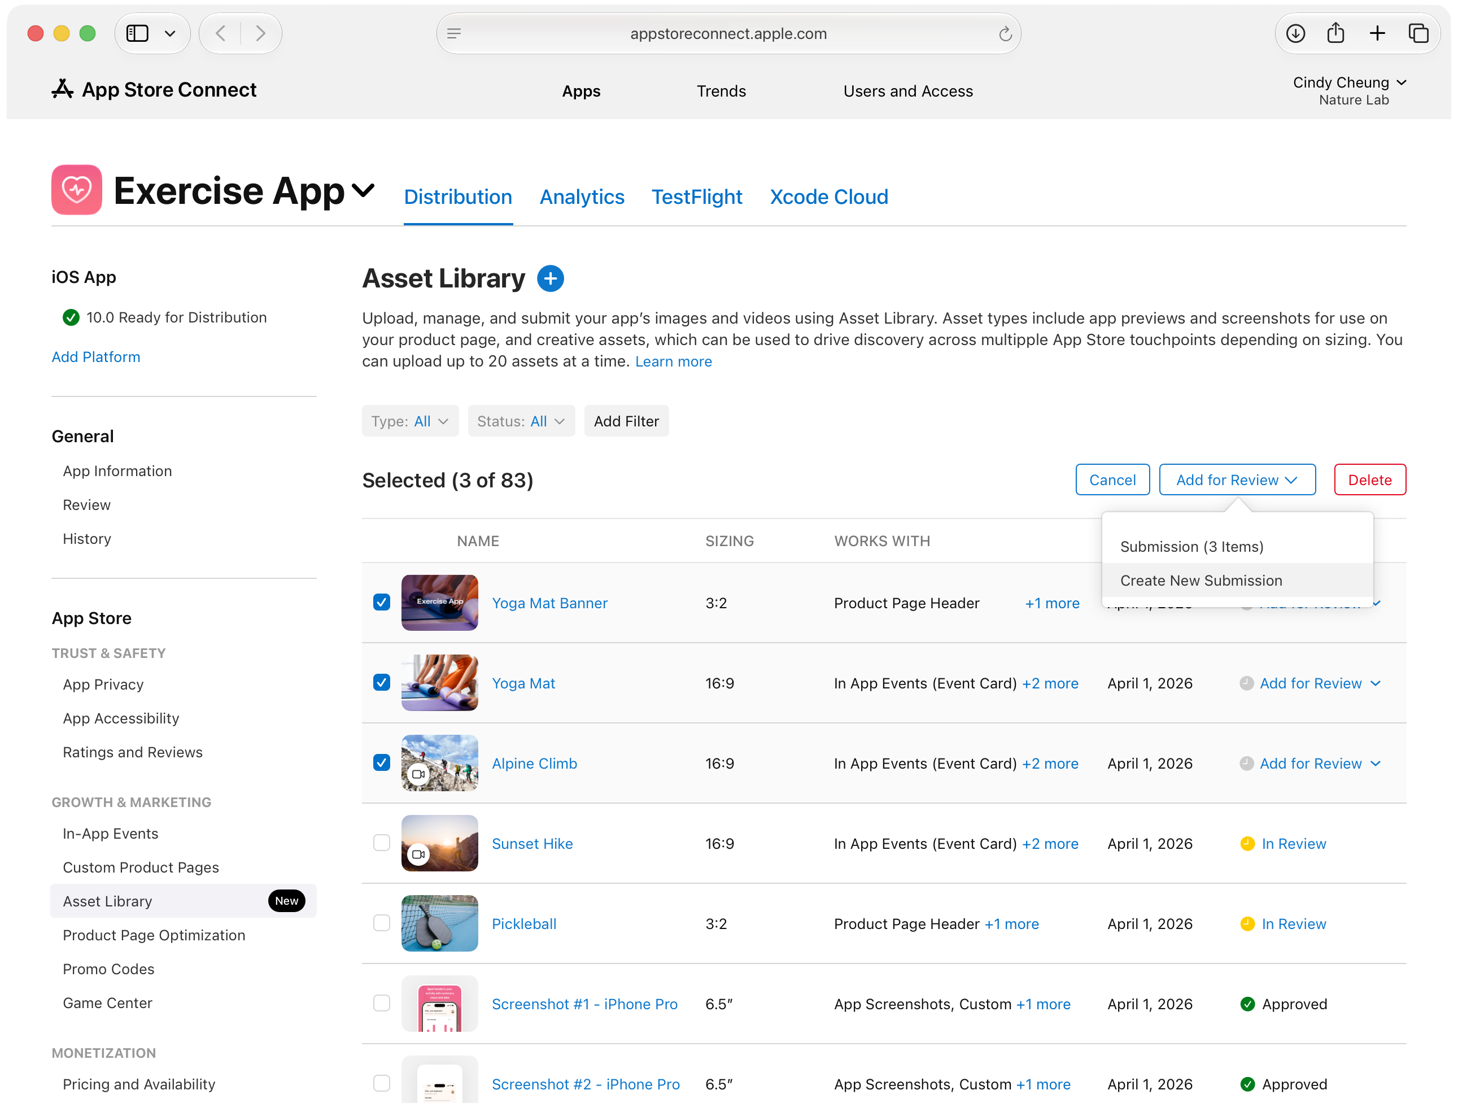
Task: Open the Exercise App switcher chevron
Action: [x=363, y=191]
